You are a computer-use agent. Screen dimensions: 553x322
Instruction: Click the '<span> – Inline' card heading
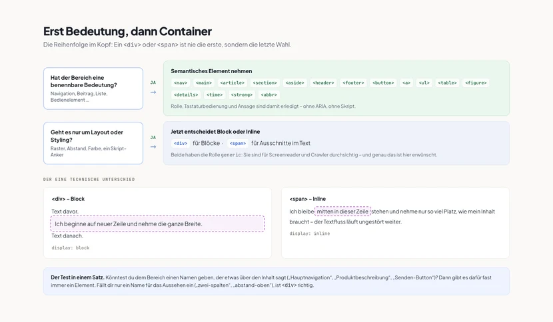[308, 199]
